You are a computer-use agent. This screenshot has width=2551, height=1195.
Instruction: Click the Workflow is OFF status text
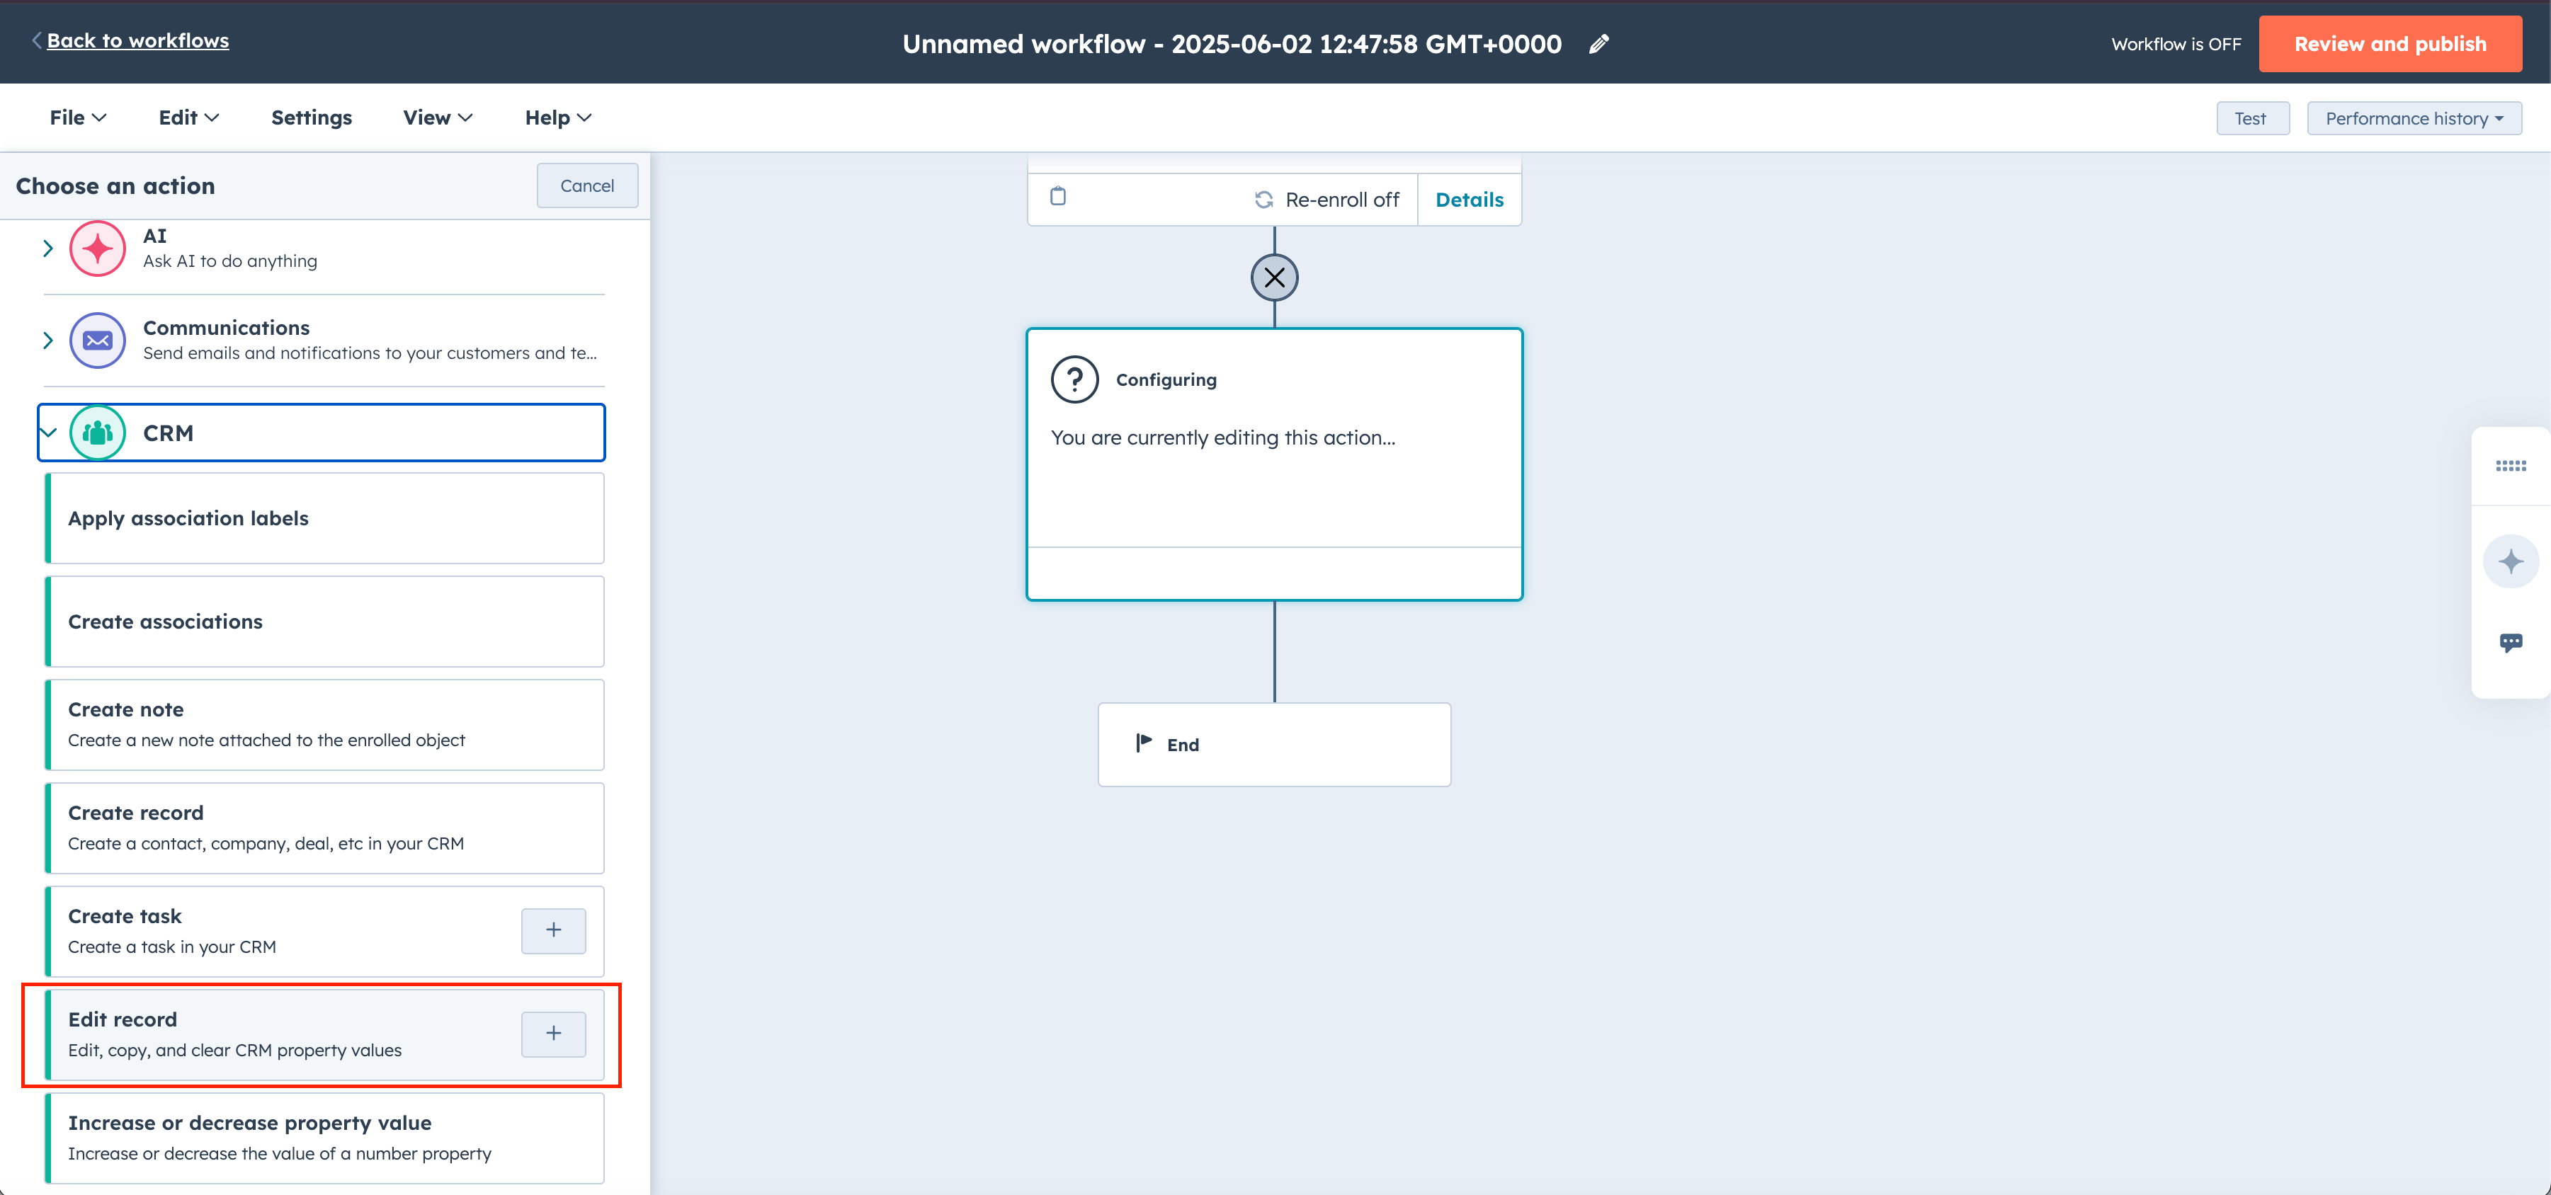click(x=2176, y=44)
